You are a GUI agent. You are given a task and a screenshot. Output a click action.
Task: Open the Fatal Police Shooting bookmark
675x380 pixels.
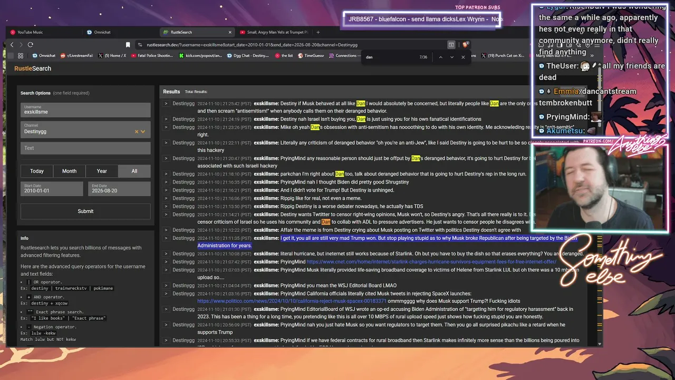(x=152, y=55)
